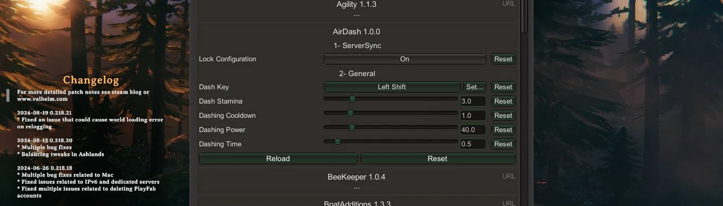Click the wide Reset button beside Reload
This screenshot has height=206, width=723.
pyautogui.click(x=438, y=158)
